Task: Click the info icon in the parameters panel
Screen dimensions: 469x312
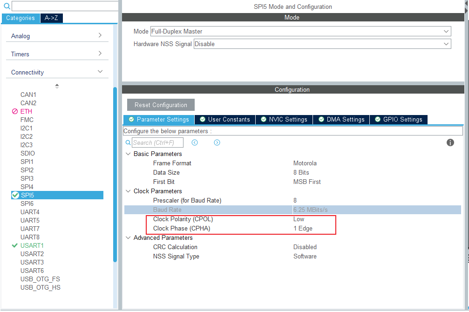Action: click(x=450, y=142)
